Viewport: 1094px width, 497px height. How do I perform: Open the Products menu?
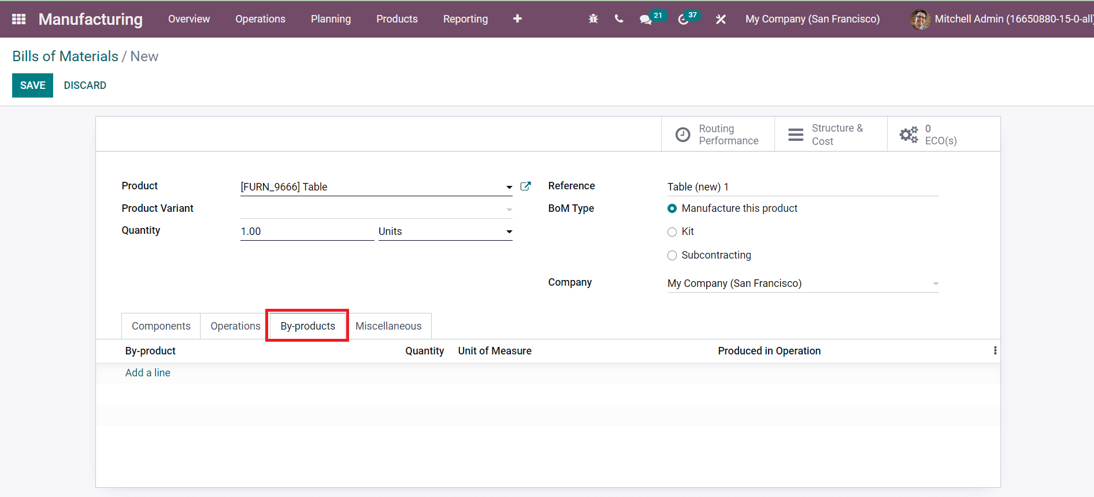click(x=397, y=19)
